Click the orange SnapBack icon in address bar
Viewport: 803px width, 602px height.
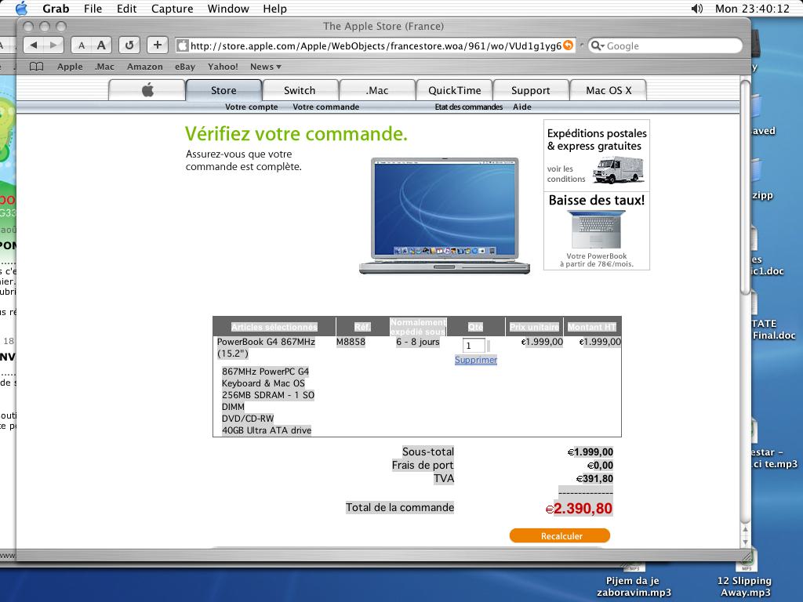coord(568,45)
